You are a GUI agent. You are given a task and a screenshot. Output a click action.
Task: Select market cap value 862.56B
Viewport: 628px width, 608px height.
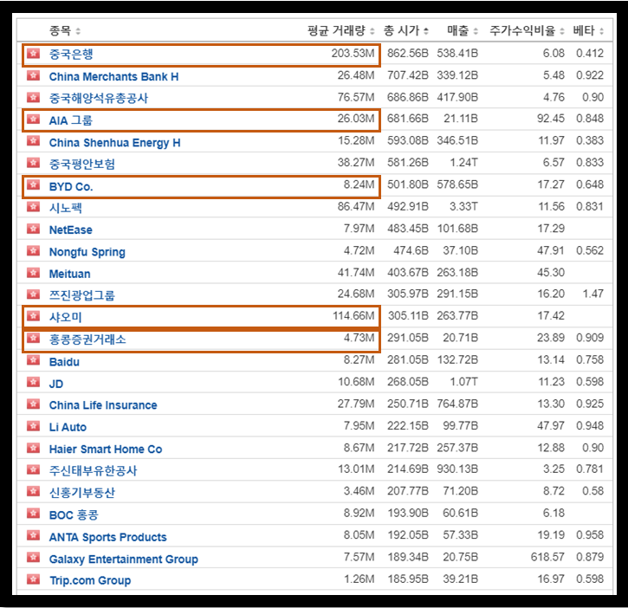(408, 54)
